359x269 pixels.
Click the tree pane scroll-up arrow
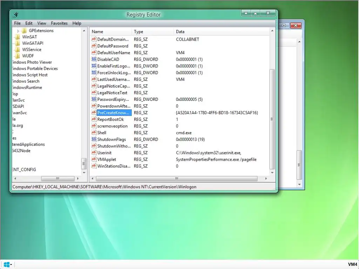point(84,31)
